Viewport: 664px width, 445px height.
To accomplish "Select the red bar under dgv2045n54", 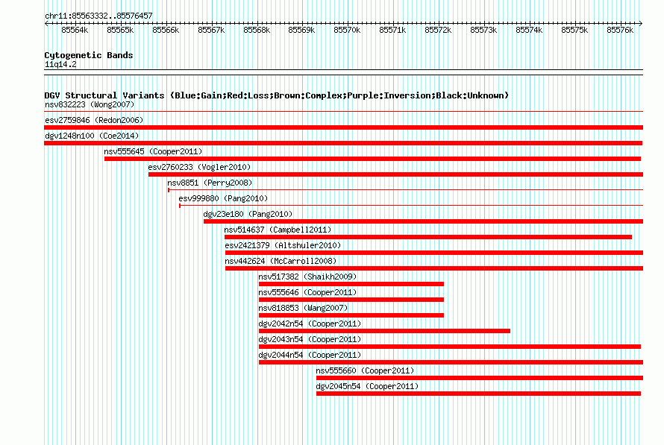I will [478, 394].
